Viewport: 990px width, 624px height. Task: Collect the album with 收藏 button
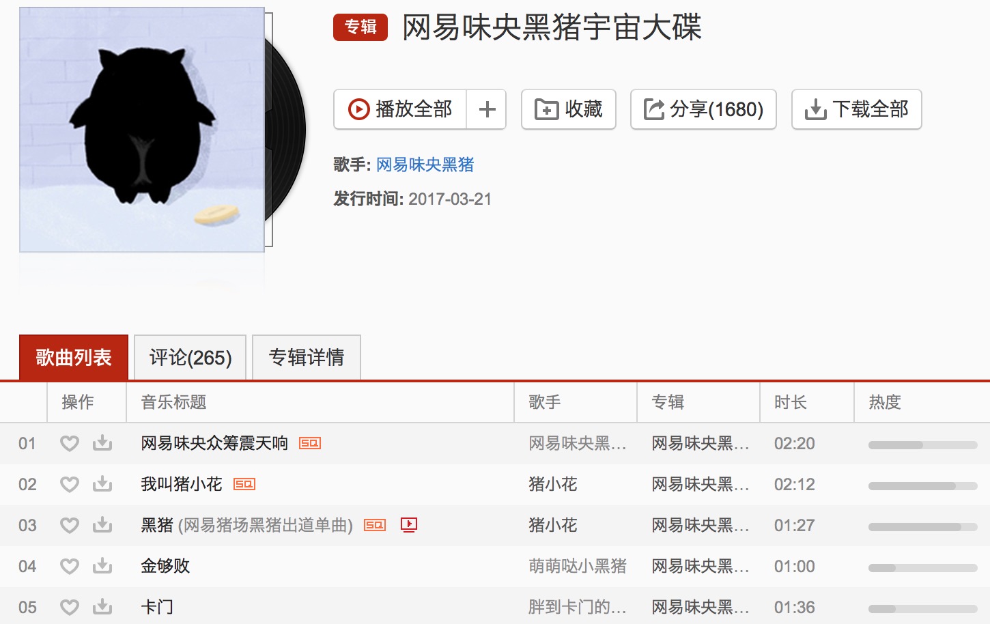pyautogui.click(x=569, y=109)
